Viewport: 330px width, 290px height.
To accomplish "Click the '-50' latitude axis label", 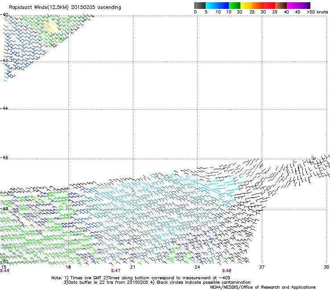I will pyautogui.click(x=4, y=262).
